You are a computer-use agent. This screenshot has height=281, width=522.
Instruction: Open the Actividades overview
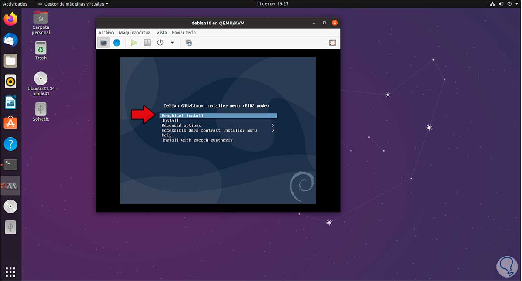(15, 4)
